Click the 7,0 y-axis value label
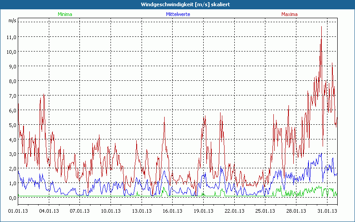Screen dimensions: 355x222 pyautogui.click(x=12, y=95)
